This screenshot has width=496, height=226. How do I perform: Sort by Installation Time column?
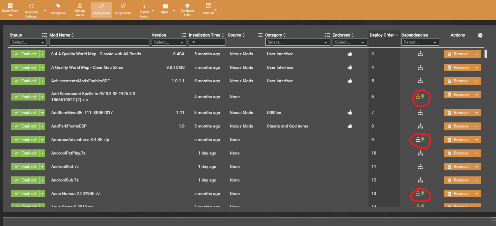pos(207,35)
